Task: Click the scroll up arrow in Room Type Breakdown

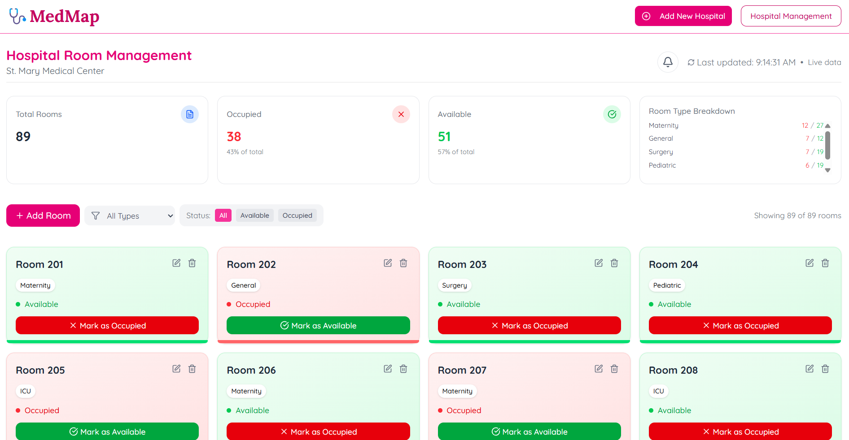Action: [x=828, y=126]
